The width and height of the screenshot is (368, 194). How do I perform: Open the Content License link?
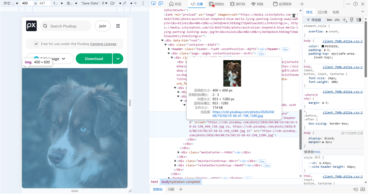(x=103, y=44)
